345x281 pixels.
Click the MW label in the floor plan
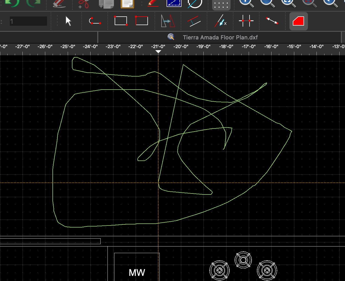(x=137, y=273)
